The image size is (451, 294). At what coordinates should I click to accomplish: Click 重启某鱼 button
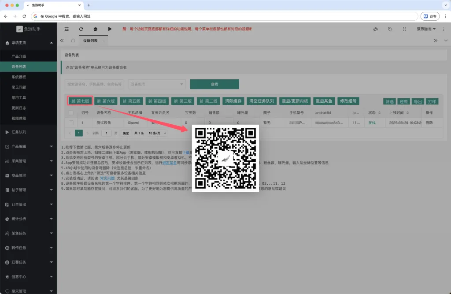(324, 101)
